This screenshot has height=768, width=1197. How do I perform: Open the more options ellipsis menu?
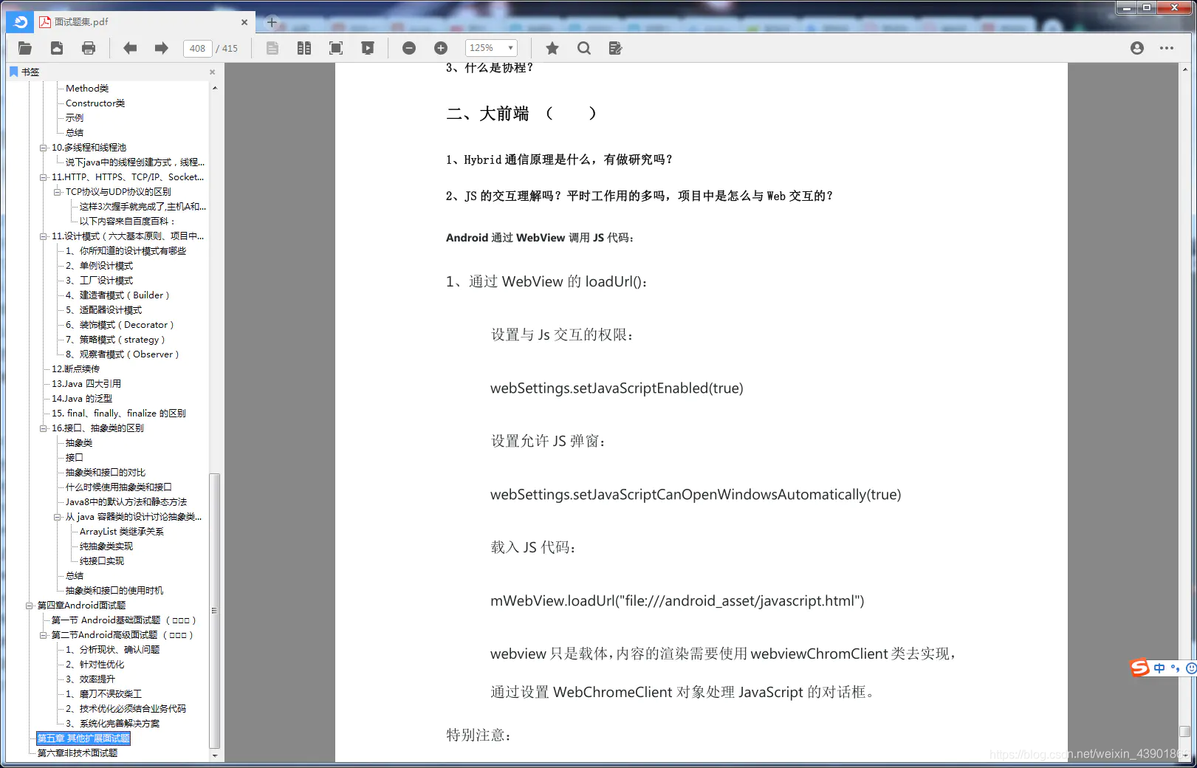coord(1167,48)
